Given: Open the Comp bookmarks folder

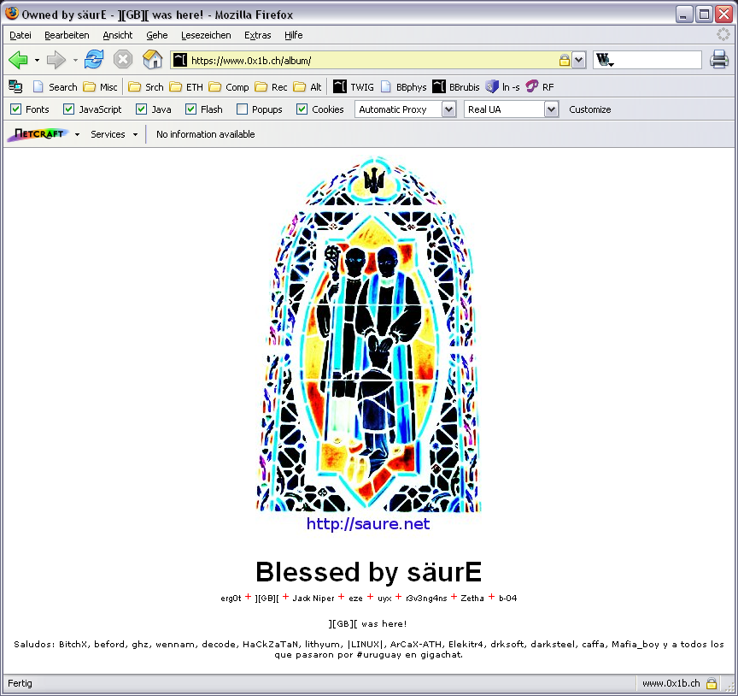Looking at the screenshot, I should [229, 86].
